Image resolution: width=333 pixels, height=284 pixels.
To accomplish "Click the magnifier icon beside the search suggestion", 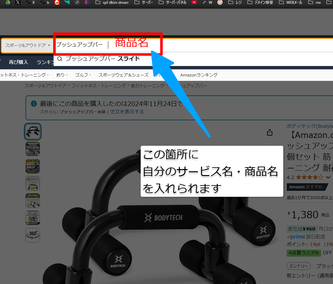I will pyautogui.click(x=60, y=59).
